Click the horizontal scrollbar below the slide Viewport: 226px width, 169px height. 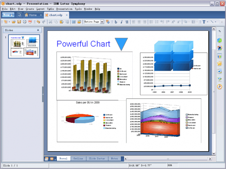168,159
